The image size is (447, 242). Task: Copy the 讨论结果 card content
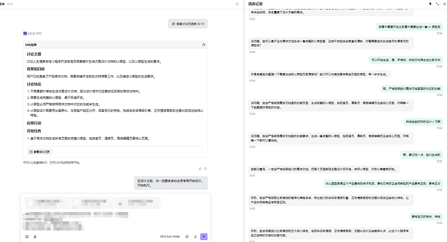pos(203,45)
